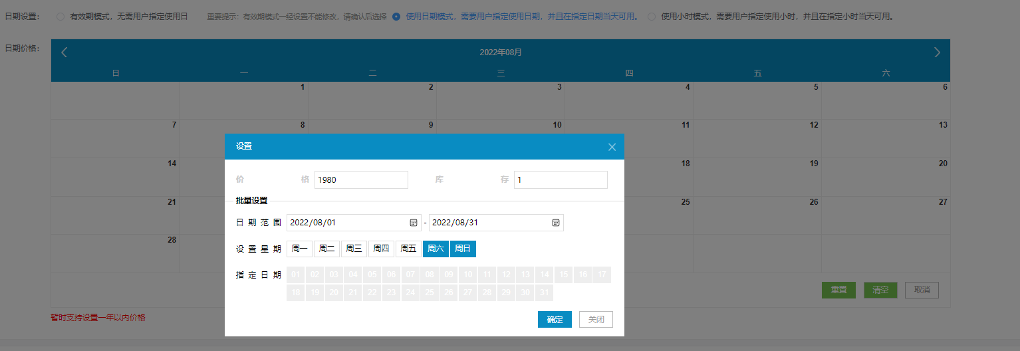The width and height of the screenshot is (1020, 351).
Task: Enable 周一 weekday button
Action: (x=299, y=249)
